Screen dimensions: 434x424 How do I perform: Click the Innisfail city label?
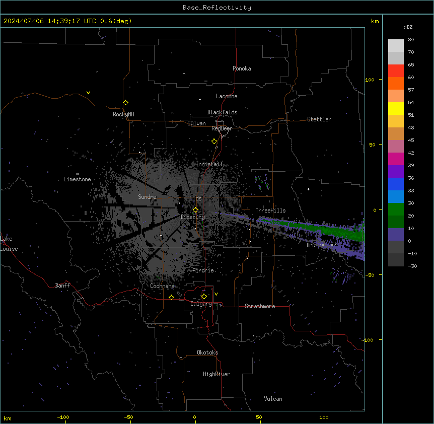(209, 164)
